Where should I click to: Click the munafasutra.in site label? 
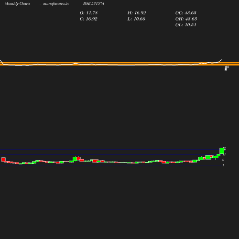[56, 3]
